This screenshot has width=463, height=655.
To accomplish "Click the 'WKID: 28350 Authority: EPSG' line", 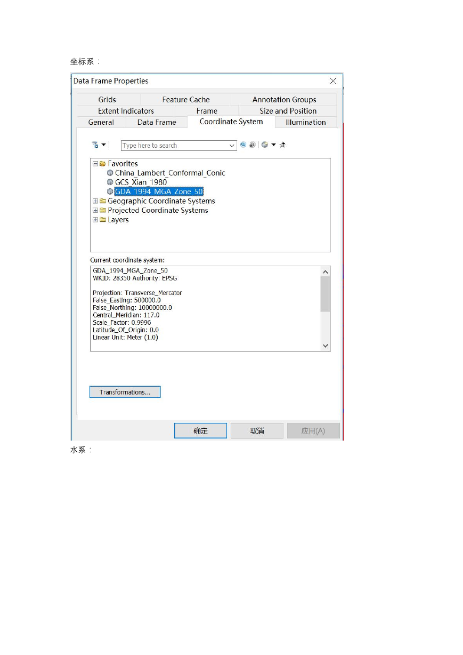I will pos(135,278).
